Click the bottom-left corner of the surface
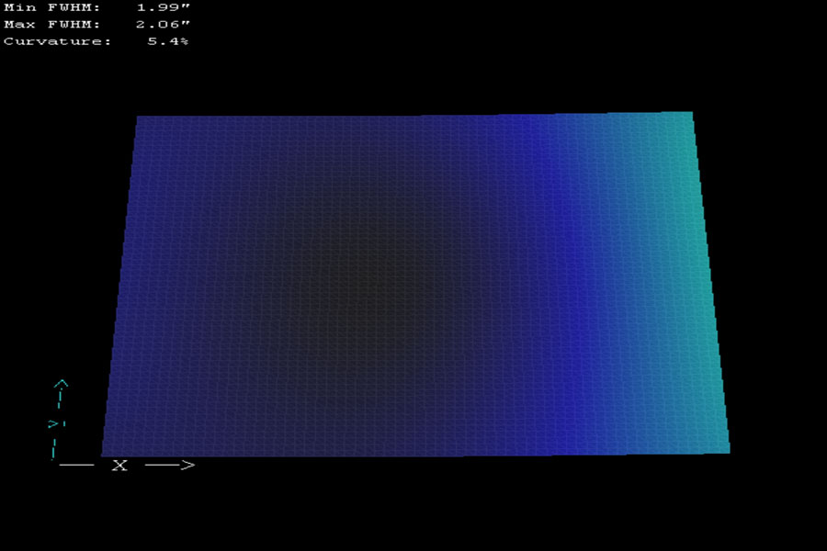Image resolution: width=827 pixels, height=551 pixels. (x=104, y=453)
